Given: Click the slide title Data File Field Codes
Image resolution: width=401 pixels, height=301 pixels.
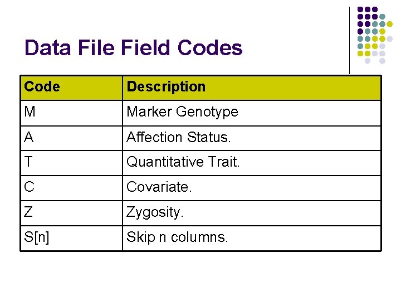Looking at the screenshot, I should (x=133, y=47).
